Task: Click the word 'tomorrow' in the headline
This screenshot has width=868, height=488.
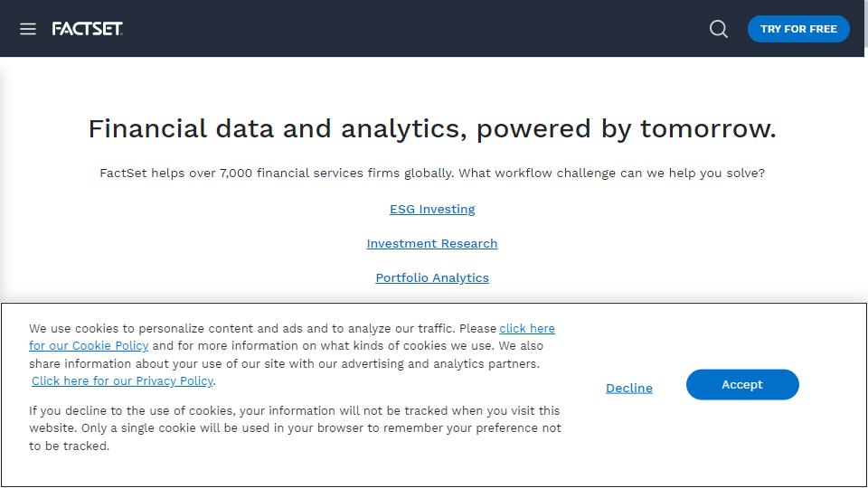Action: coord(705,129)
